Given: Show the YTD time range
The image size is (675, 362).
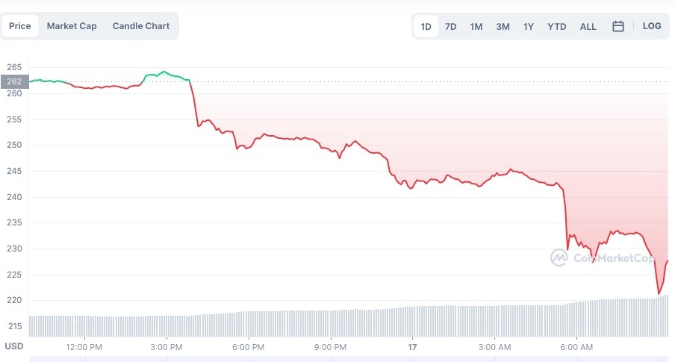Looking at the screenshot, I should (557, 26).
